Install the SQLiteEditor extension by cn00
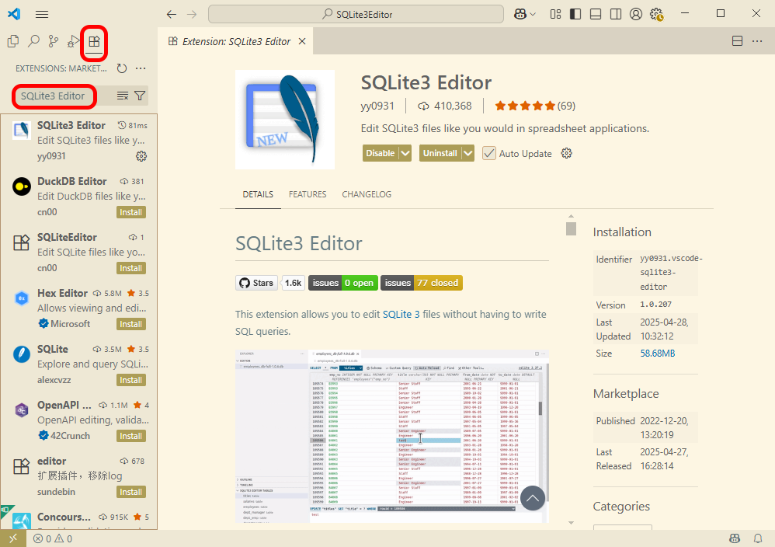Screen dimensions: 775x547 pyautogui.click(x=131, y=268)
